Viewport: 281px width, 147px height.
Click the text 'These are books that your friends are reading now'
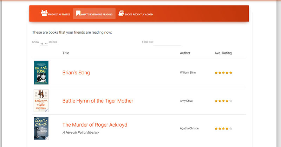coord(72,32)
